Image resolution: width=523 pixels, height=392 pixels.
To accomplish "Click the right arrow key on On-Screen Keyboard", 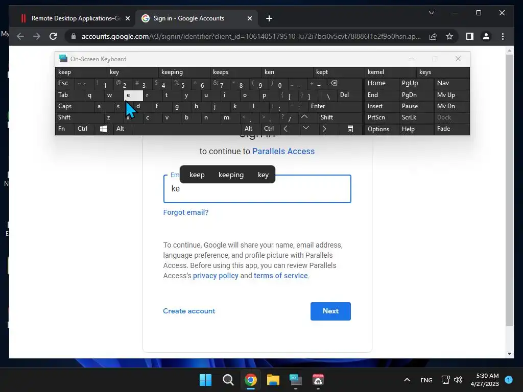I will pos(324,129).
